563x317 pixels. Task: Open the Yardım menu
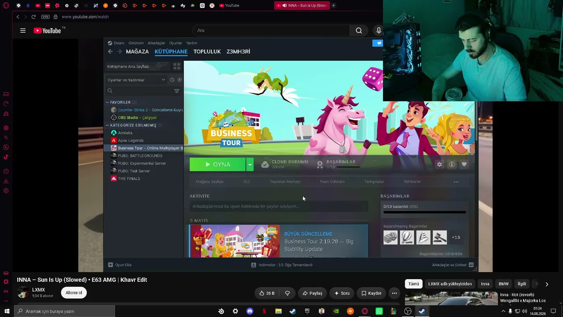pos(192,43)
